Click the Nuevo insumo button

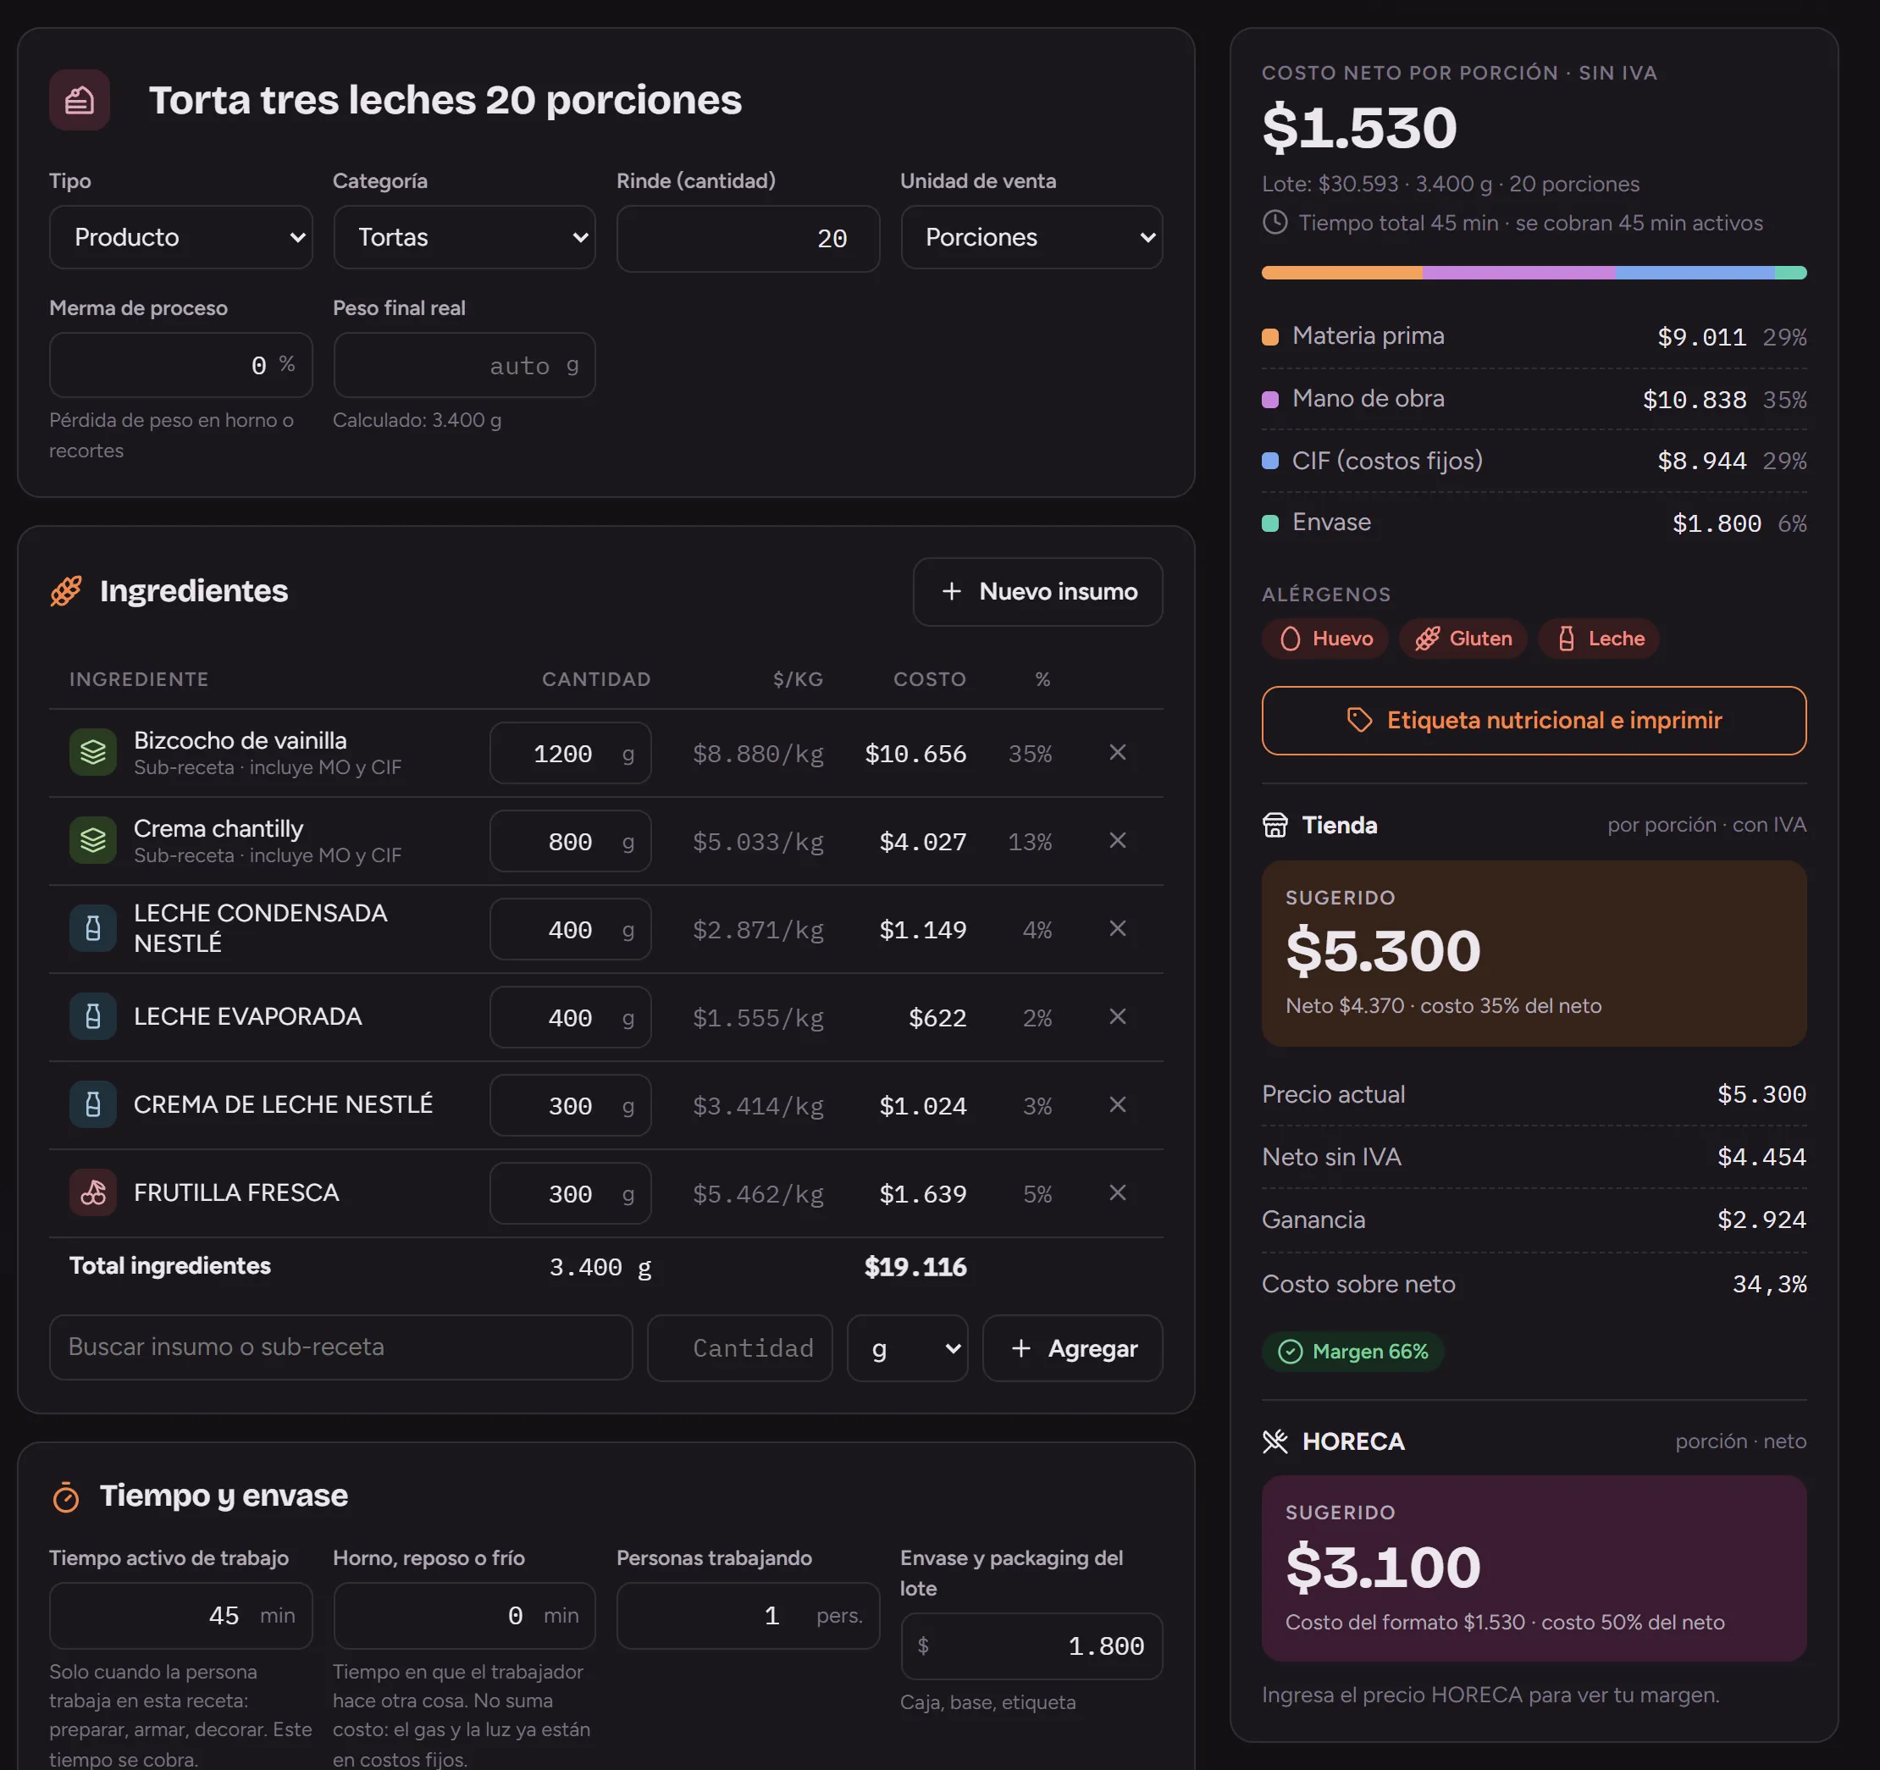click(x=1037, y=592)
